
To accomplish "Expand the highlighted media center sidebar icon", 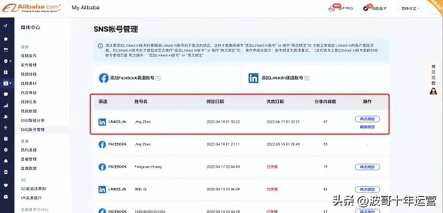I will pos(6,83).
